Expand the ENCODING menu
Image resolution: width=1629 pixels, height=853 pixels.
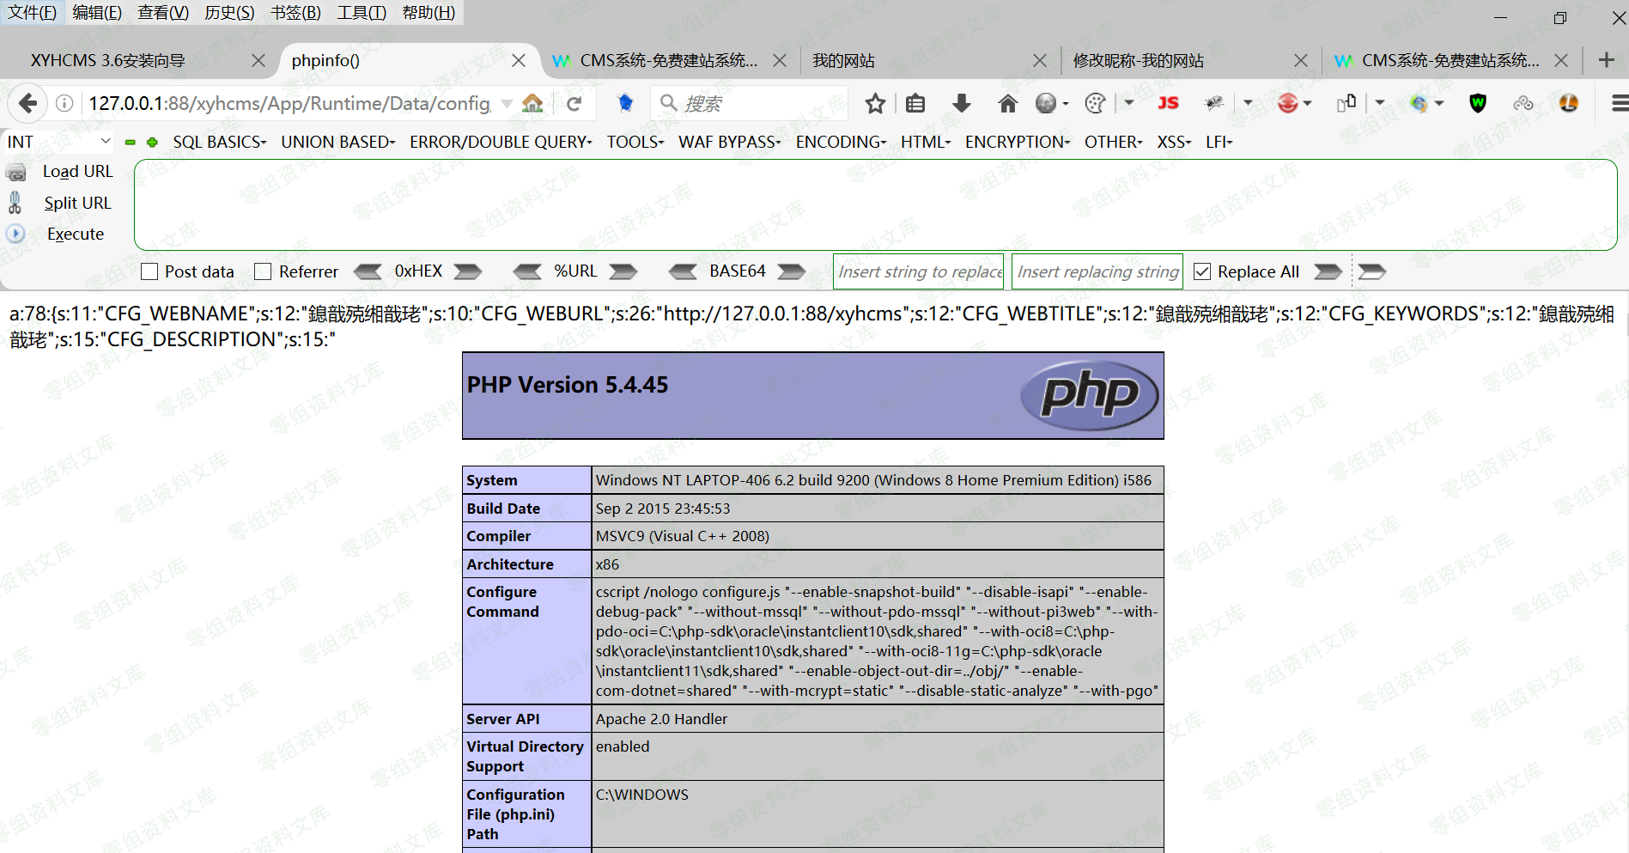(x=841, y=143)
